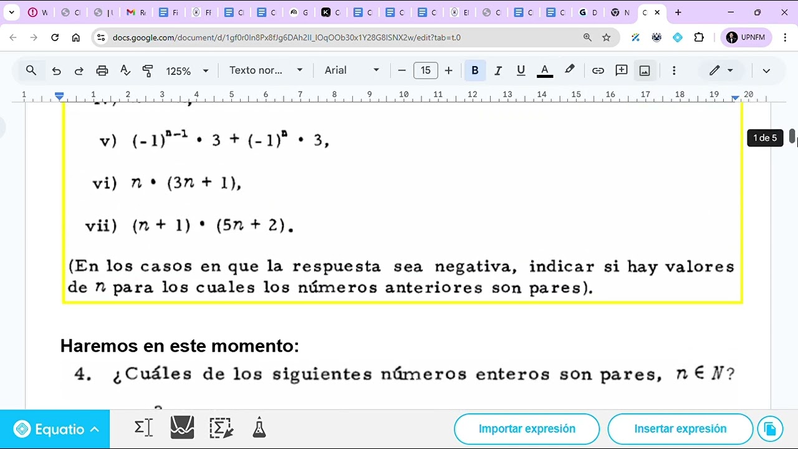The image size is (798, 449).
Task: Click the address bar URL
Action: click(x=287, y=37)
